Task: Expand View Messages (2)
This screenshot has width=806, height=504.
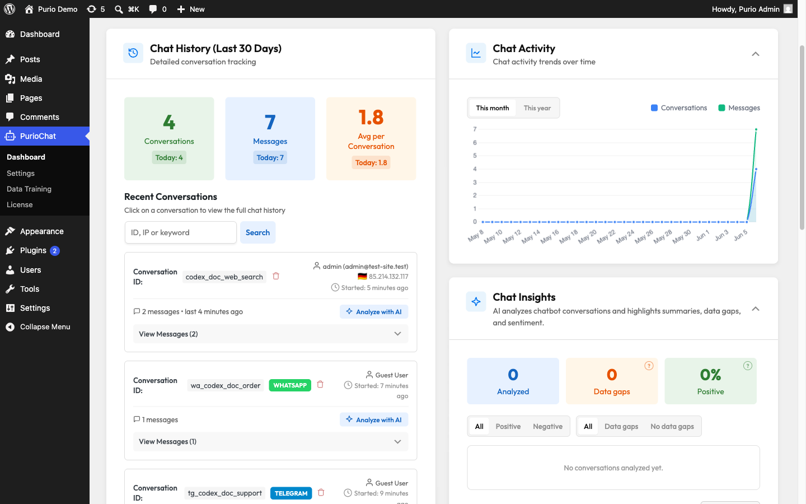Action: click(270, 334)
